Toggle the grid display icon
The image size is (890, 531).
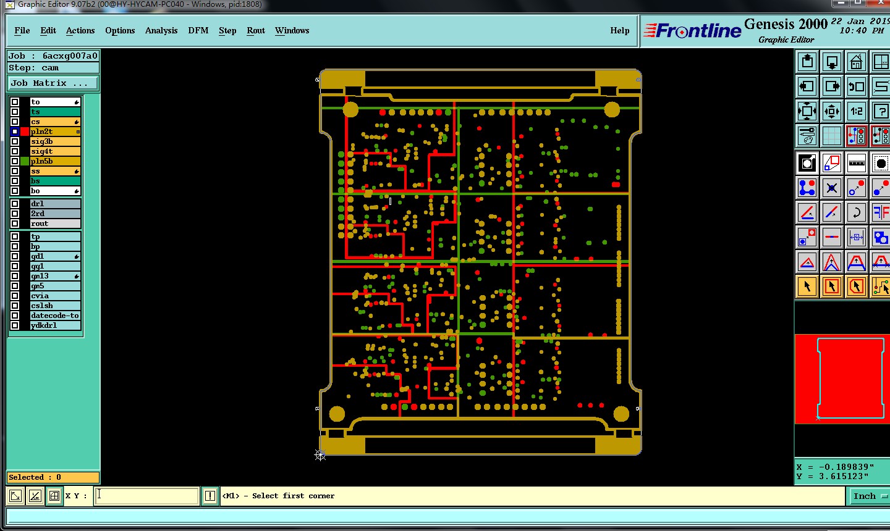click(832, 135)
